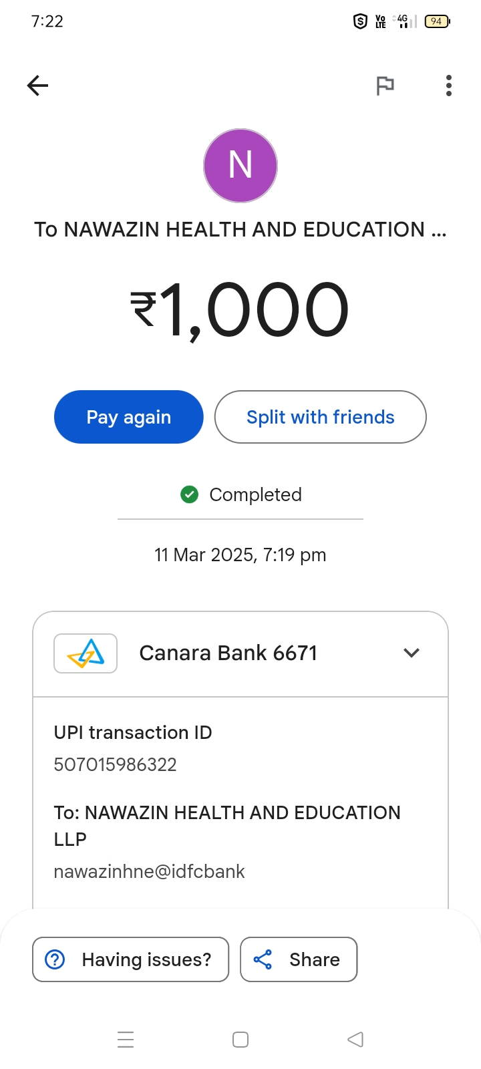Tap the report flag icon

[385, 86]
